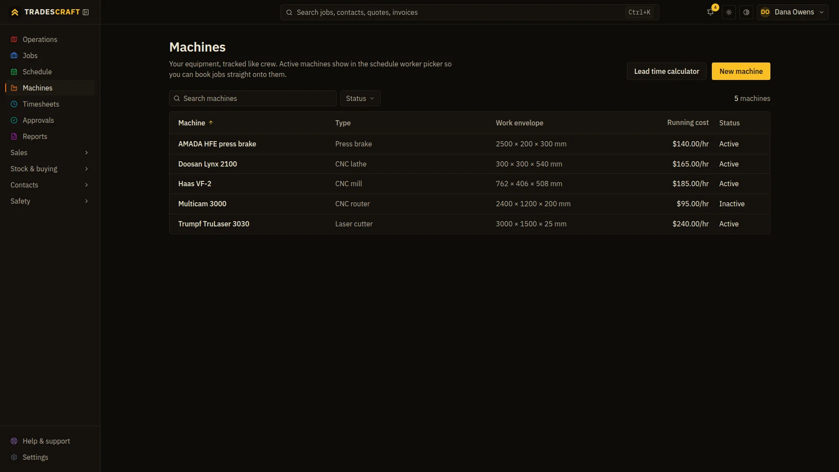Click the magnifier icon in global search
839x472 pixels.
[x=289, y=12]
